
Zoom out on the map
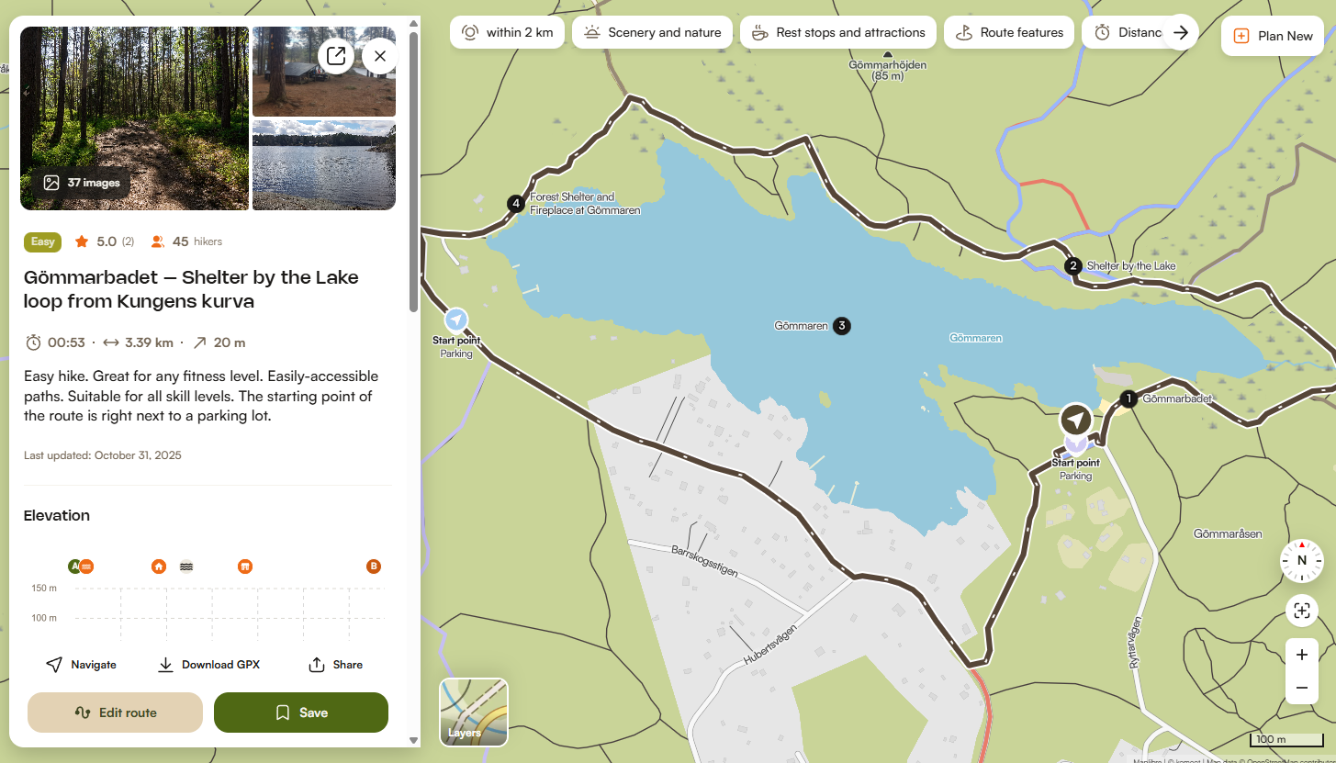pos(1301,688)
